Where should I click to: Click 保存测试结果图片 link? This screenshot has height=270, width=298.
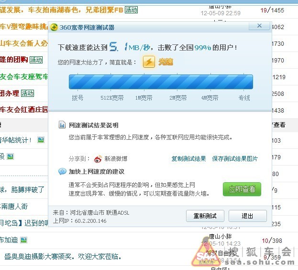tap(235, 158)
